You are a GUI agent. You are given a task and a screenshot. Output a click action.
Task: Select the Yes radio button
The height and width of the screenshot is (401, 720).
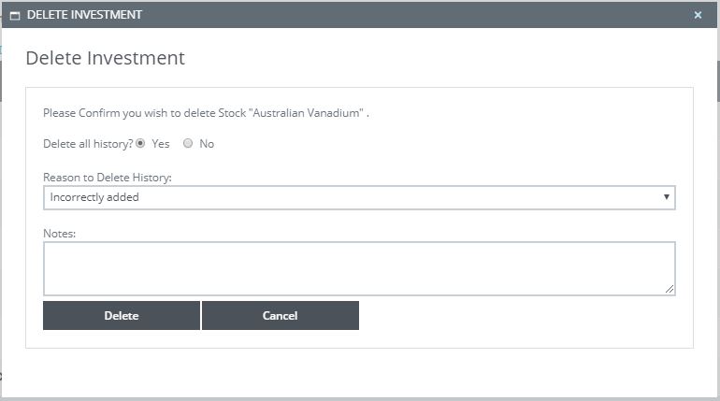coord(141,144)
